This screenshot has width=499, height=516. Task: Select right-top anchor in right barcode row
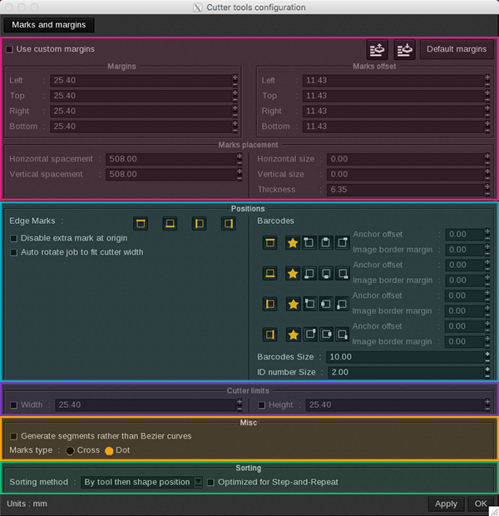310,335
